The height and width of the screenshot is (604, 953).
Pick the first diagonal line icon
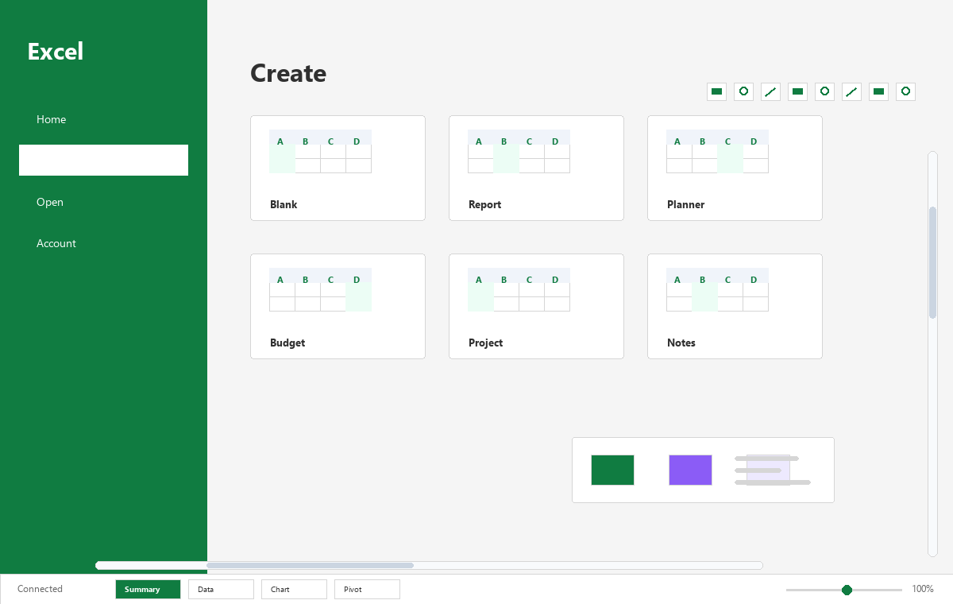[771, 91]
